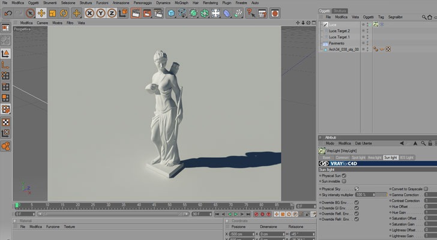Viewport: 437px width, 240px height.
Task: Select Points mode in left palette
Action: point(5,76)
